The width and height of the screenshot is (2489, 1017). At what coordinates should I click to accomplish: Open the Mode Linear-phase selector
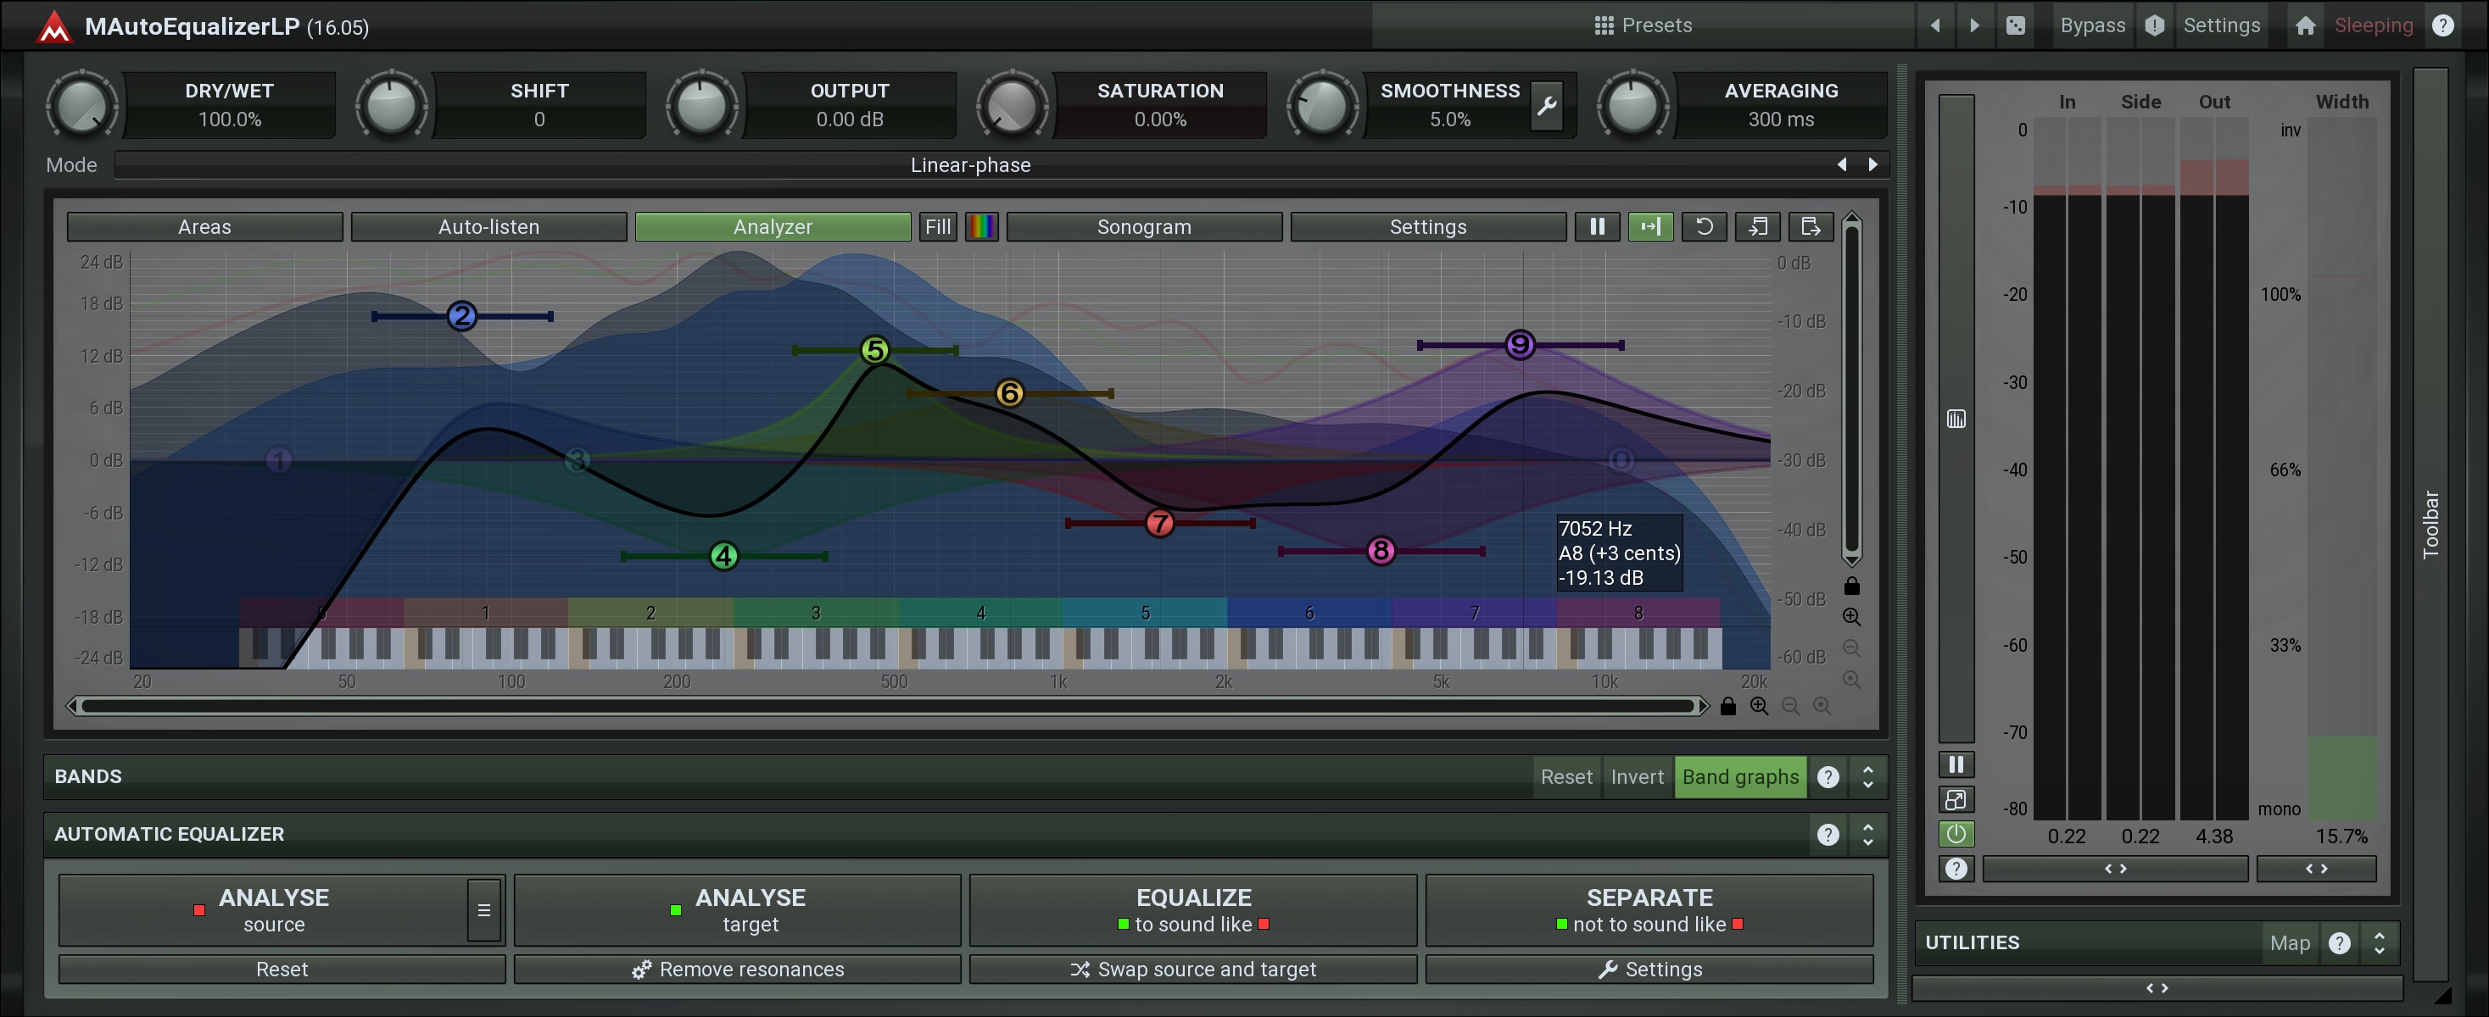pyautogui.click(x=970, y=165)
